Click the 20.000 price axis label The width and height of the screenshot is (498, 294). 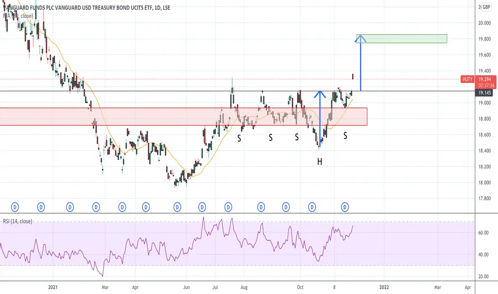(x=484, y=23)
